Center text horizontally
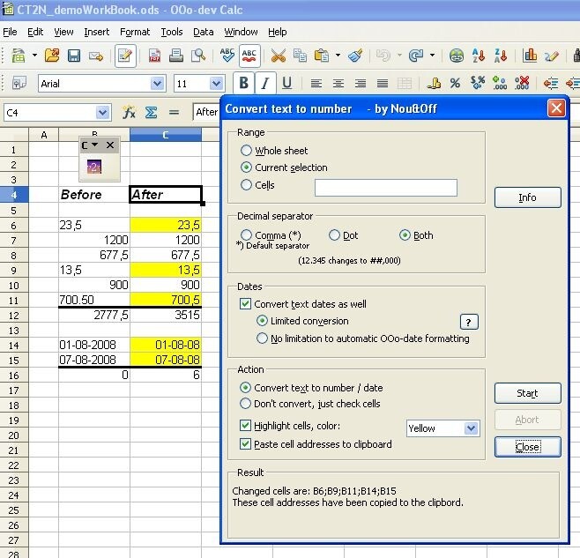Image resolution: width=580 pixels, height=558 pixels. (338, 84)
